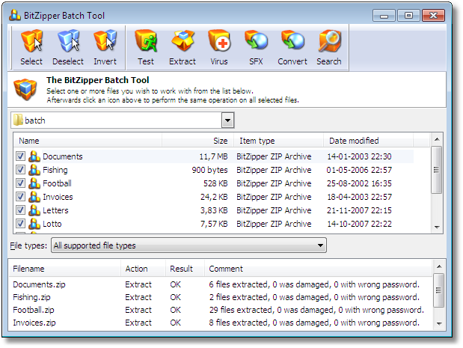Open the File types dropdown
Viewport: 463px width, 348px height.
(320, 245)
